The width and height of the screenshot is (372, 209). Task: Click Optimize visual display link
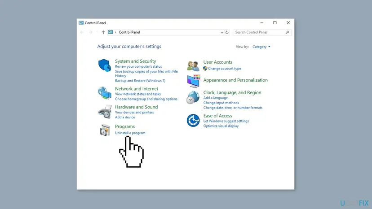click(221, 126)
